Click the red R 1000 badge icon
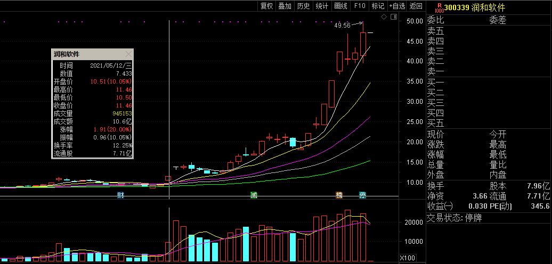Screen dimensions: 552x264 [439, 7]
